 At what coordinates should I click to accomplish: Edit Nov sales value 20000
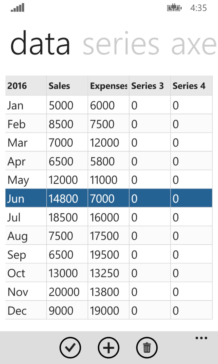click(67, 292)
